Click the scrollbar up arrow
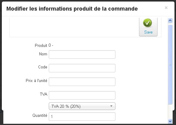Image resolution: width=176 pixels, height=125 pixels. tap(170, 20)
